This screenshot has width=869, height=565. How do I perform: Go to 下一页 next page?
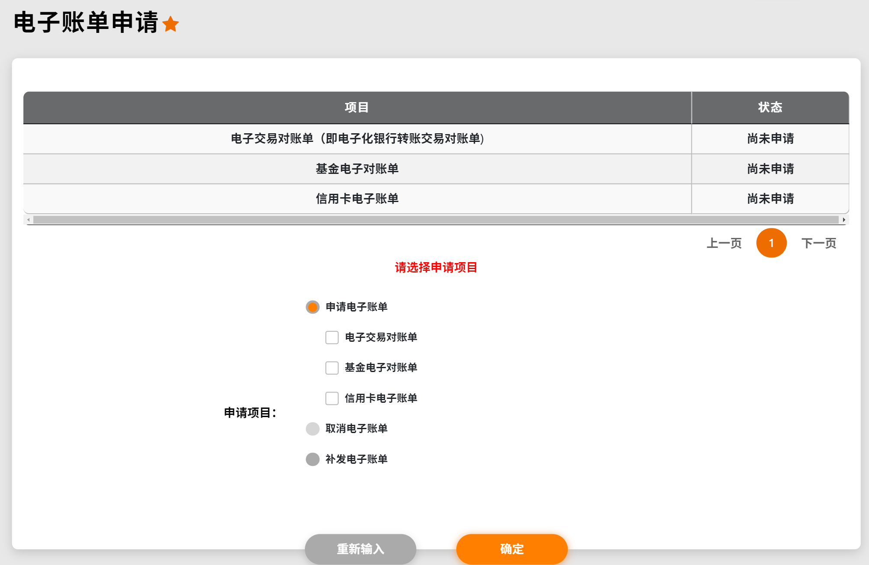pyautogui.click(x=818, y=243)
